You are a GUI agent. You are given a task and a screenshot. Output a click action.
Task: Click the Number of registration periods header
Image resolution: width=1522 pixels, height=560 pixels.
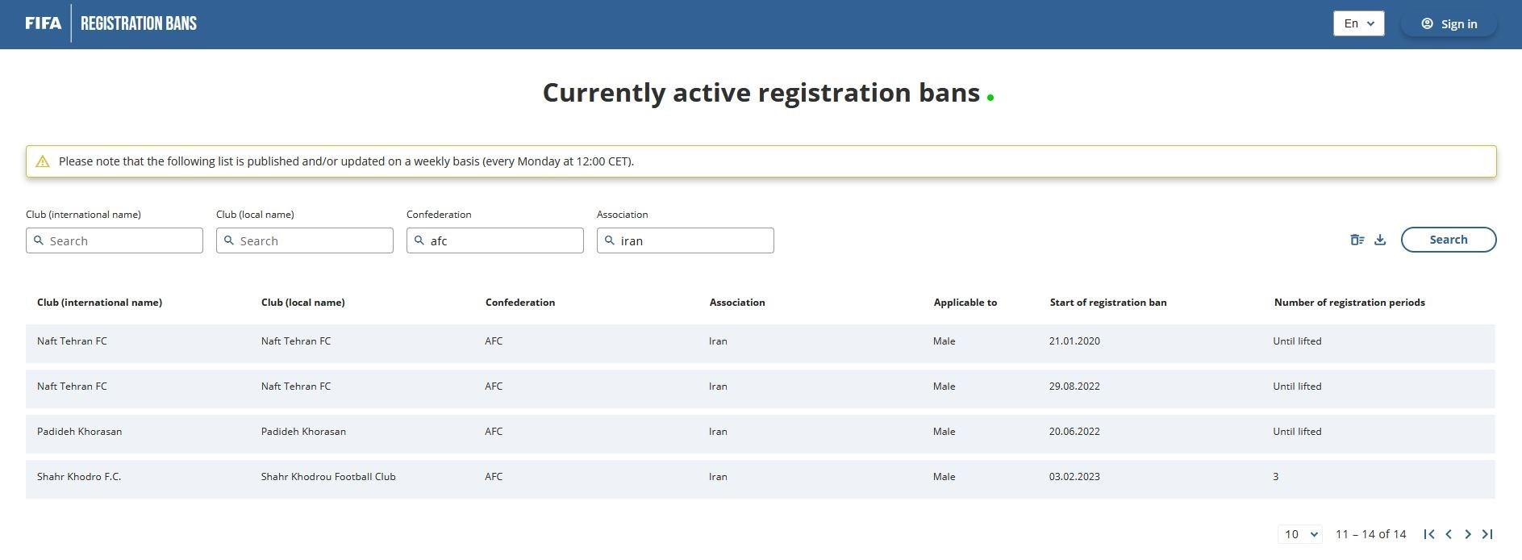click(1349, 303)
